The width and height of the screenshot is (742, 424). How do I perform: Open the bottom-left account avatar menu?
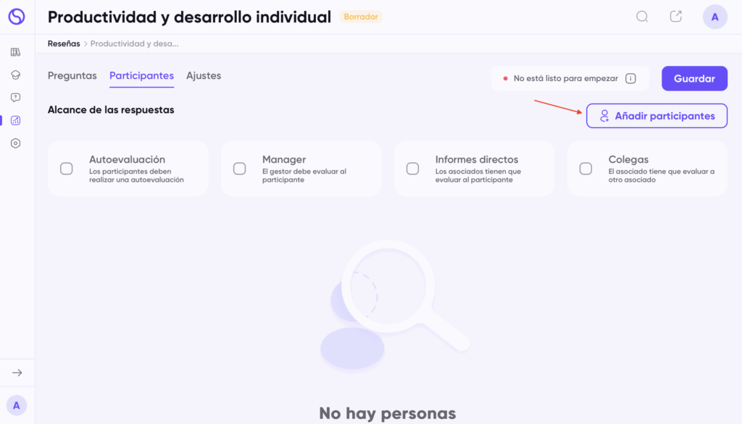[17, 405]
